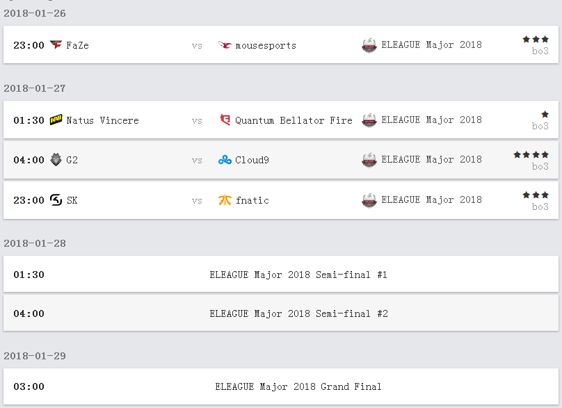Click the vs text between G2 and Cloud9
This screenshot has width=562, height=408.
[x=197, y=161]
